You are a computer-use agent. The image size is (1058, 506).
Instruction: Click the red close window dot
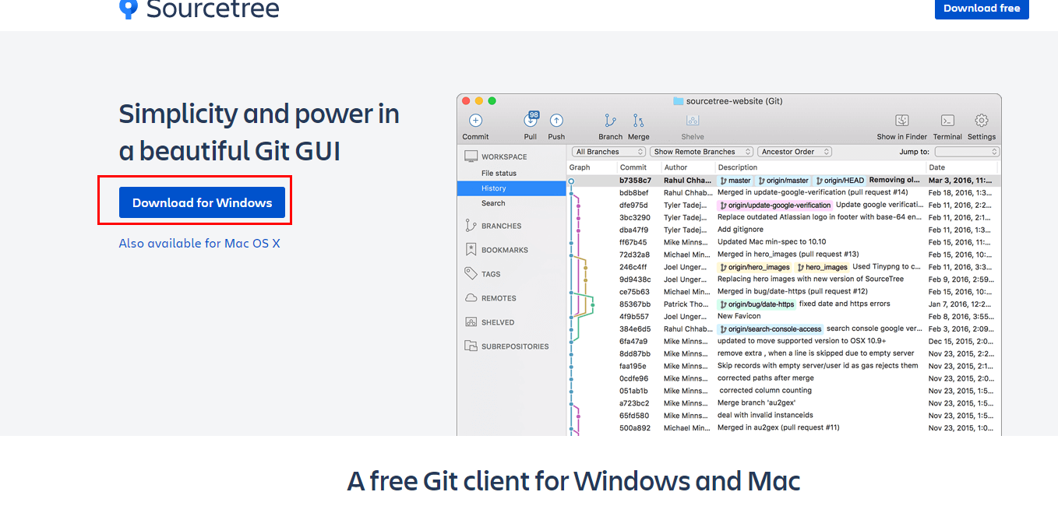pos(466,101)
